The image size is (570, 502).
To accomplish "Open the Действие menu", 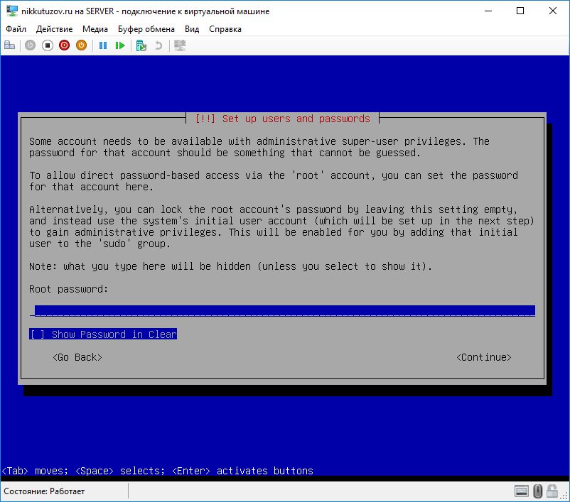I will [54, 29].
